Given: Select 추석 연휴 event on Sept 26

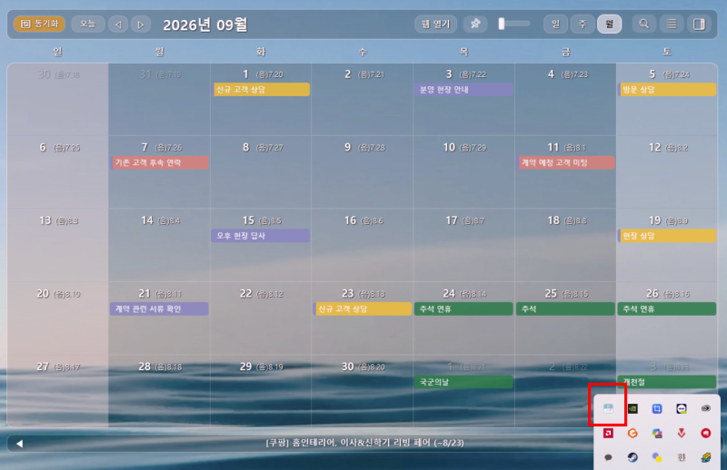Looking at the screenshot, I should tap(667, 308).
